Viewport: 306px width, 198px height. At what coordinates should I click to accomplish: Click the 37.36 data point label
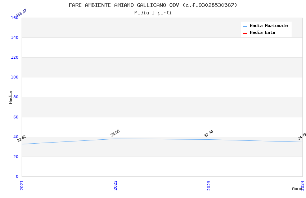[208, 134]
